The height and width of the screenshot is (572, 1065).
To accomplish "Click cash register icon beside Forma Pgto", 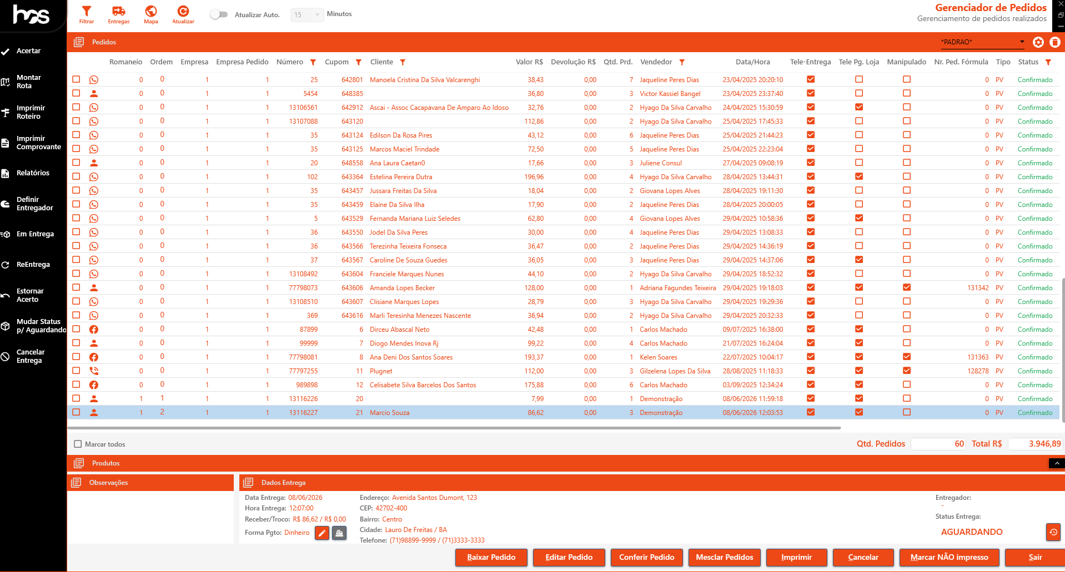I will [x=339, y=533].
